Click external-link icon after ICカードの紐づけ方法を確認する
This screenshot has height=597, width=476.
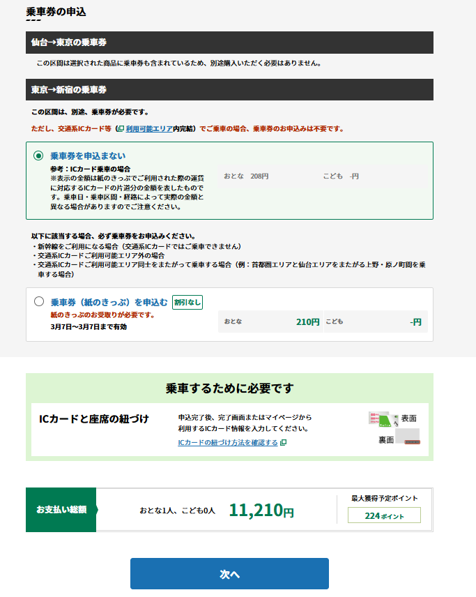point(283,443)
